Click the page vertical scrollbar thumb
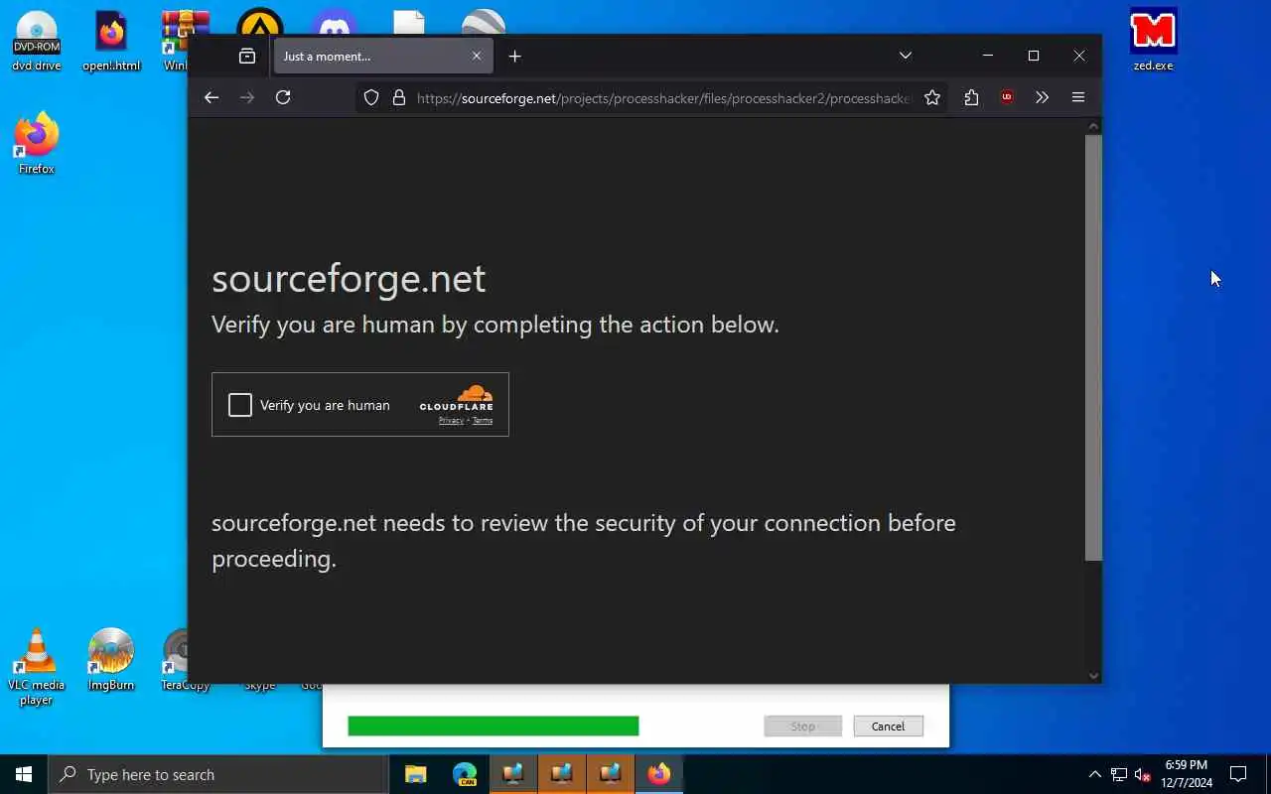1271x794 pixels. tap(1093, 347)
